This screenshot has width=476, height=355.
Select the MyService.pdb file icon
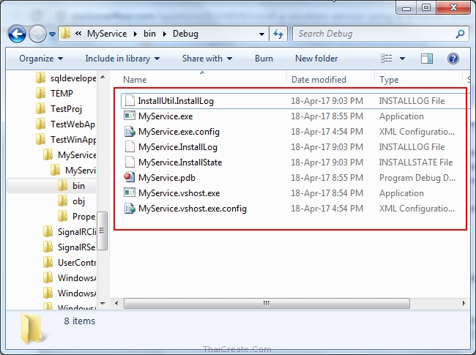point(130,177)
